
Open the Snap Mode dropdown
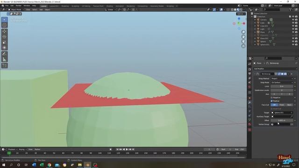coord(282,83)
